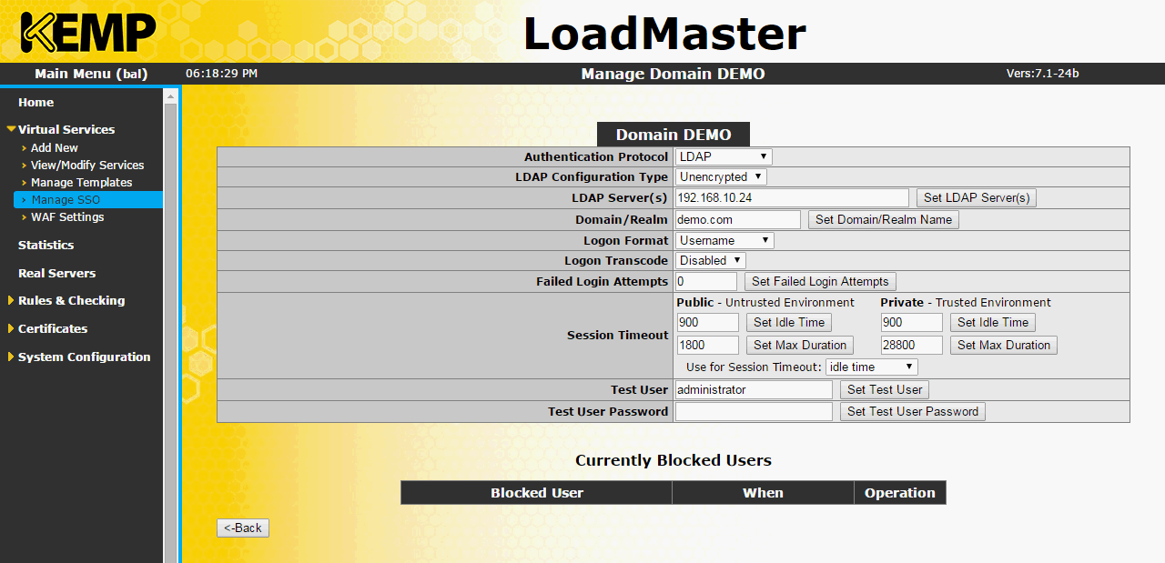Viewport: 1165px width, 563px height.
Task: Click the Domain DEMO heading
Action: click(x=674, y=134)
